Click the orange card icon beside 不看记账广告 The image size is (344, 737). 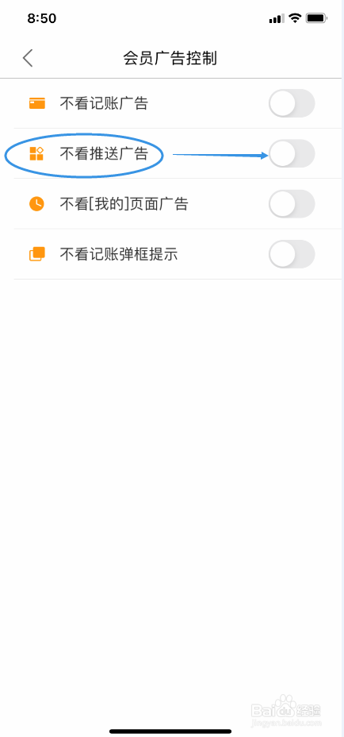(x=37, y=103)
